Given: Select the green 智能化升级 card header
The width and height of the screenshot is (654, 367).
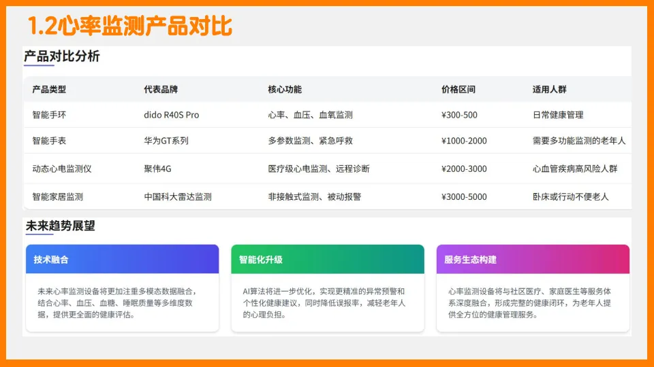Looking at the screenshot, I should [x=328, y=259].
